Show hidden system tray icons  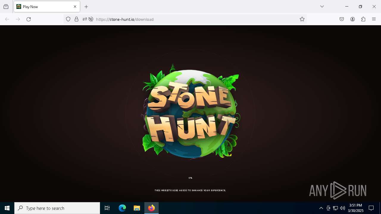(321, 208)
